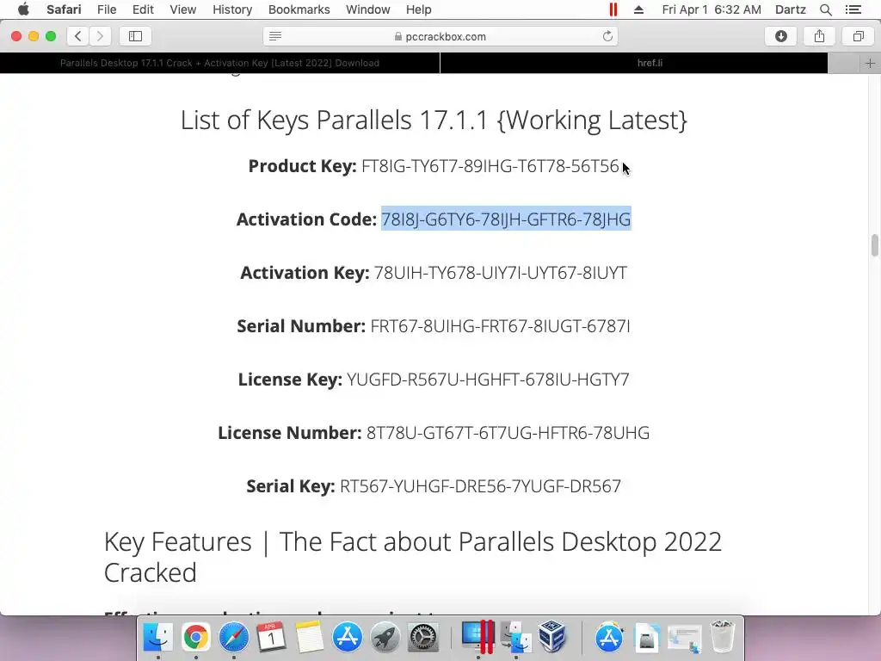
Task: Open Notes in the Dock
Action: [x=309, y=637]
